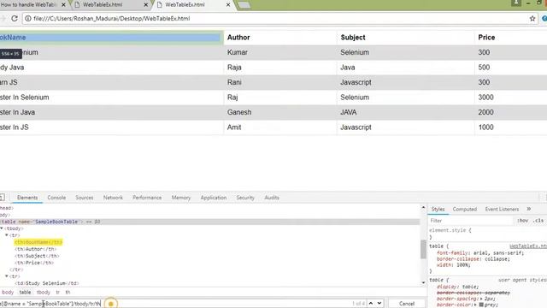Open the Security tab in DevTools
This screenshot has height=308, width=547.
(x=245, y=198)
